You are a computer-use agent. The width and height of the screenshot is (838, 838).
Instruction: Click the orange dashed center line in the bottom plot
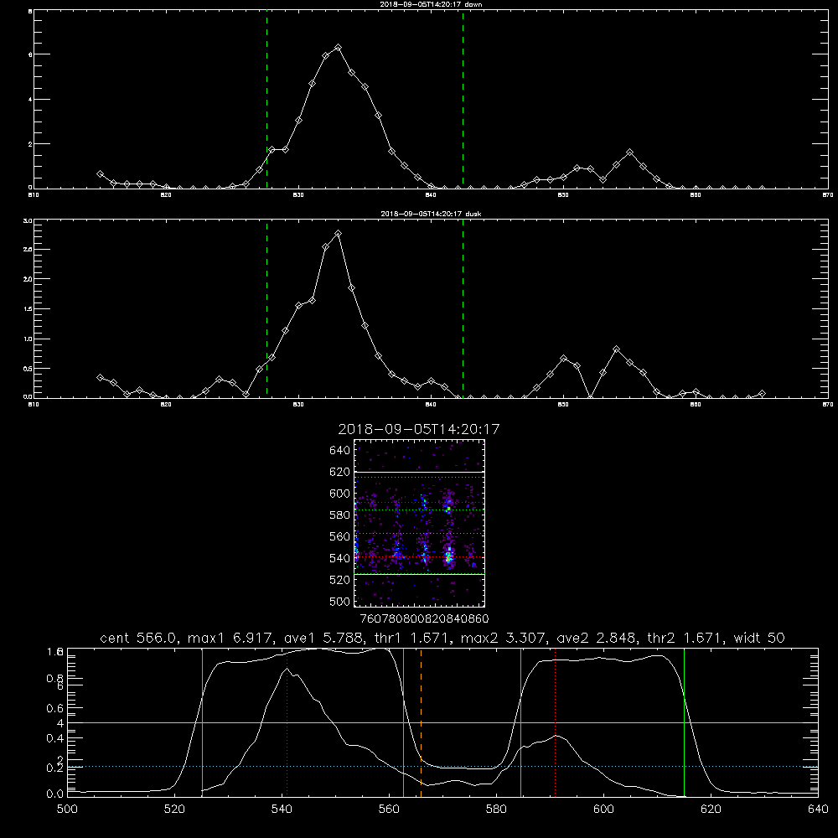422,722
